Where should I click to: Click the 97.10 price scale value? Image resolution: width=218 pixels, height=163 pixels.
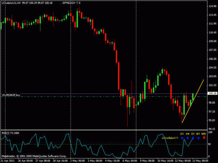pos(212,112)
